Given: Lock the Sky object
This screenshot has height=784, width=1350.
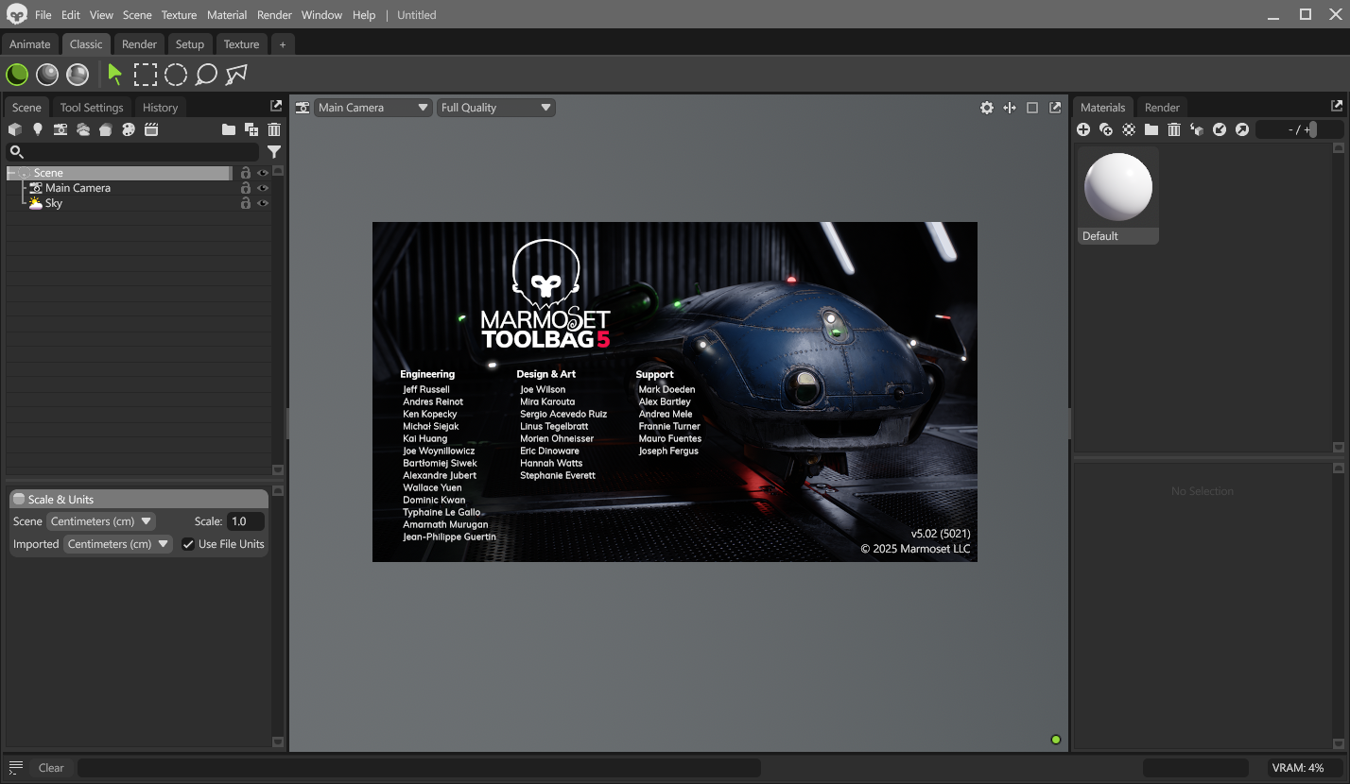Looking at the screenshot, I should [246, 203].
